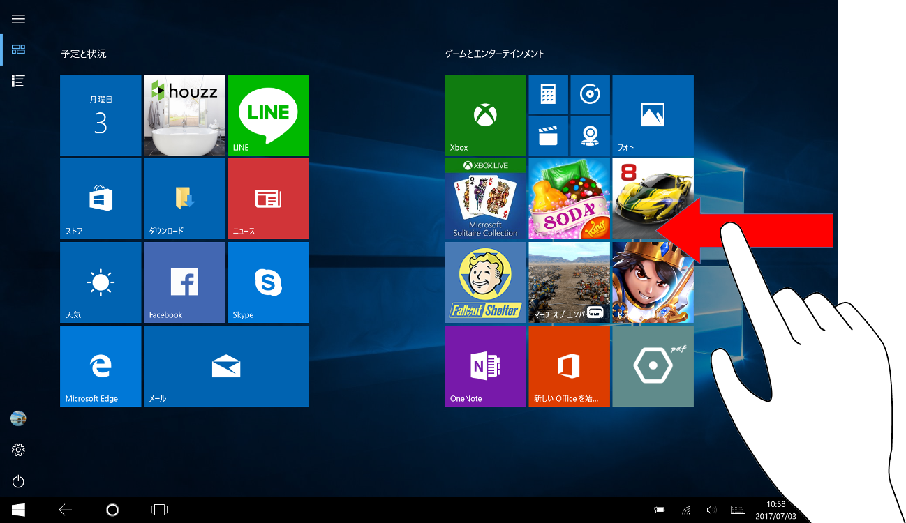This screenshot has width=906, height=523.
Task: Open the ダウンロード downloads folder tile
Action: click(x=184, y=199)
